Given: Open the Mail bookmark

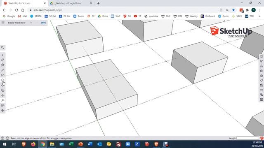Looking at the screenshot, I should 22,16.
